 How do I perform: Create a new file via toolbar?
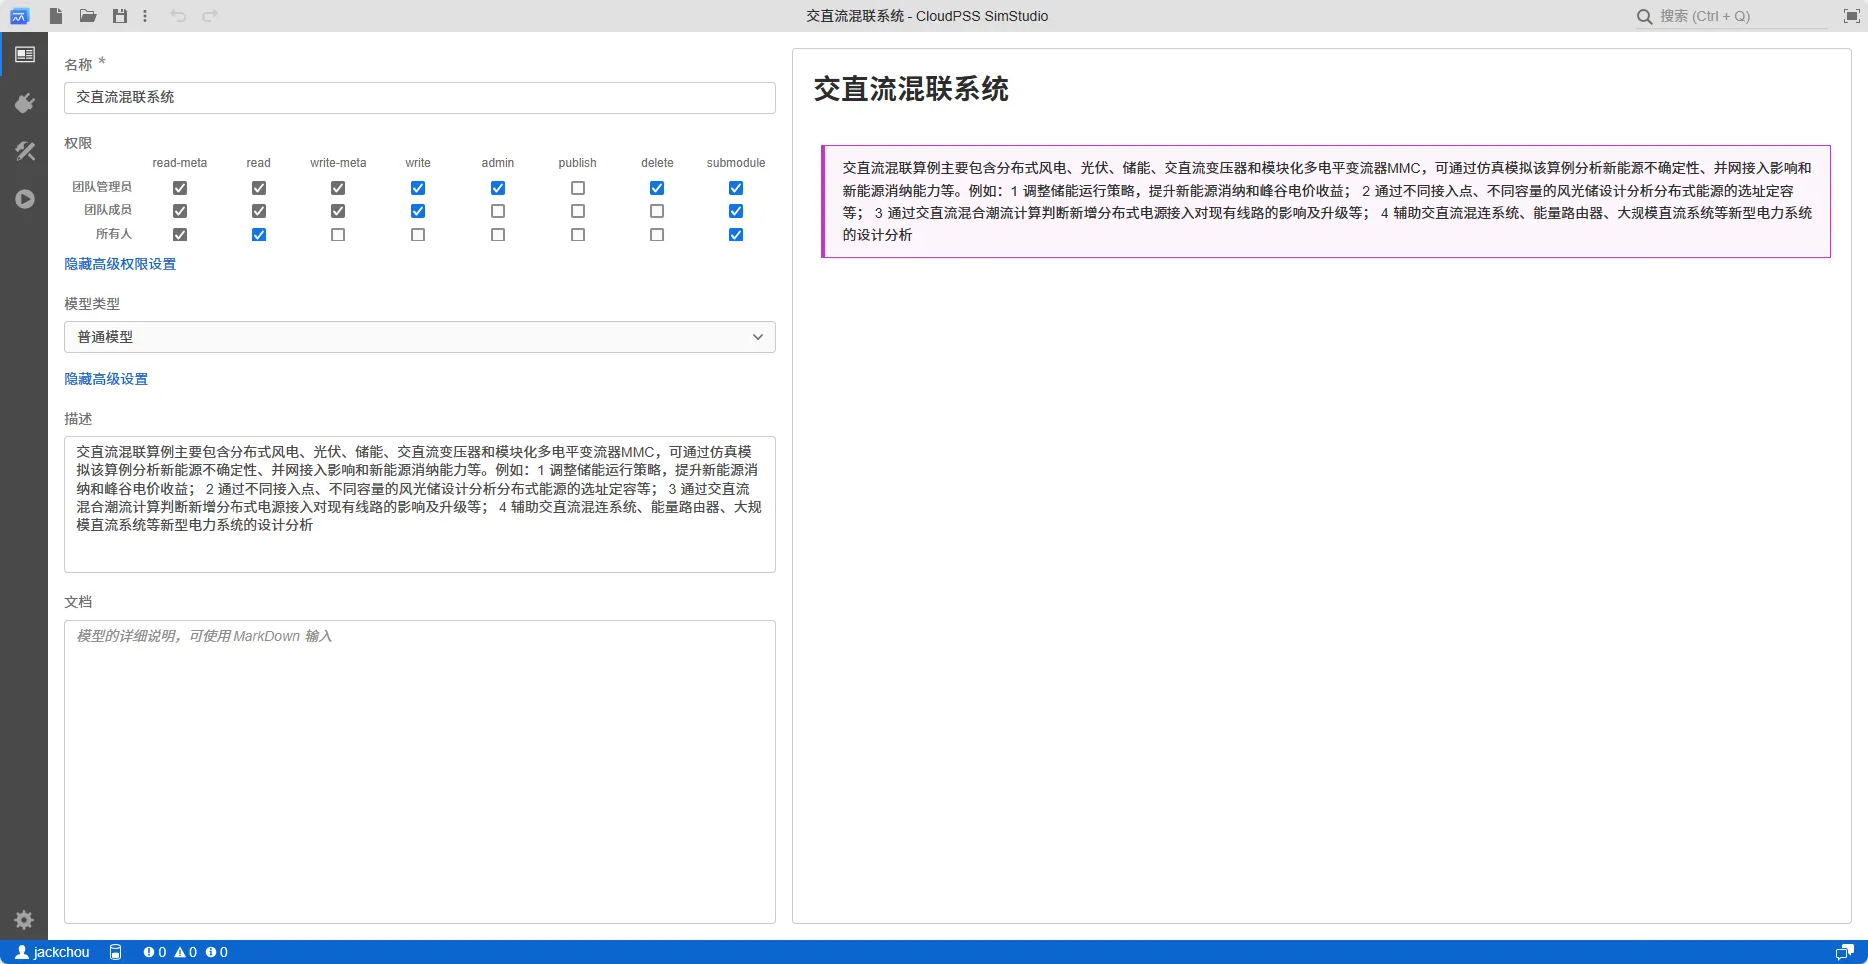tap(56, 16)
